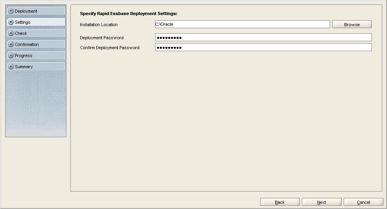Browse for an installation location
The height and width of the screenshot is (209, 387).
pyautogui.click(x=352, y=24)
